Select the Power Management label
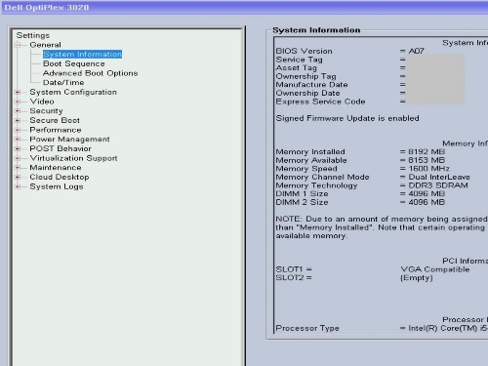 [x=69, y=140]
